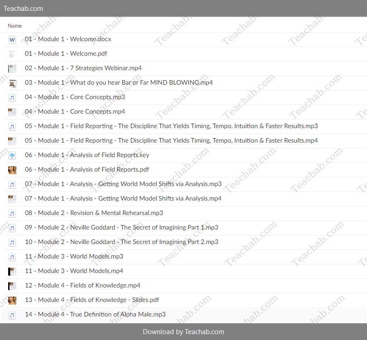Open What do you hear Bar or Far MIND BLOWING.mp4
367x340 pixels.
[x=119, y=82]
